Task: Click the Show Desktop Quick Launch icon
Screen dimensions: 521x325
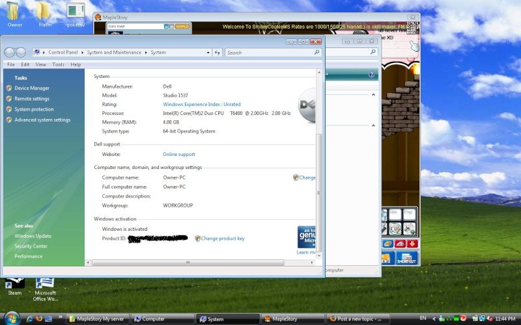Action: click(48, 319)
